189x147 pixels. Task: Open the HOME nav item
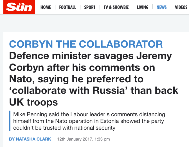tap(46, 7)
